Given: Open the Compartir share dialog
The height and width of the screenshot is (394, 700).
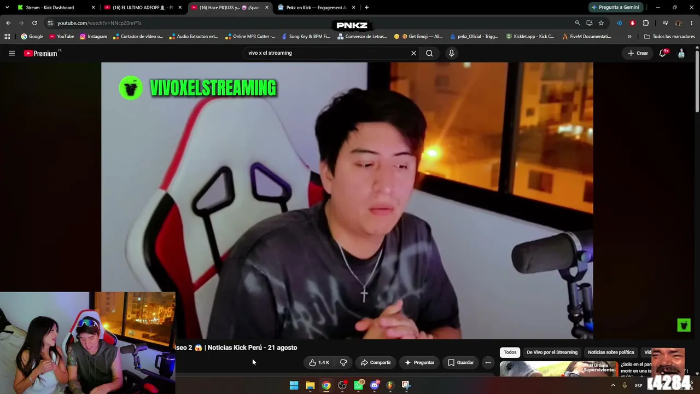Looking at the screenshot, I should pos(376,362).
